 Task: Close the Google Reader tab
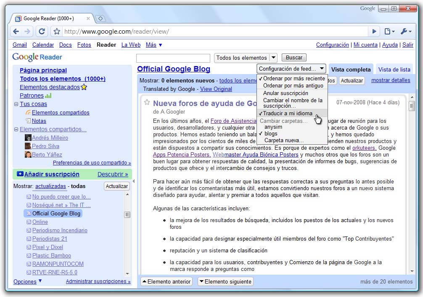88,19
